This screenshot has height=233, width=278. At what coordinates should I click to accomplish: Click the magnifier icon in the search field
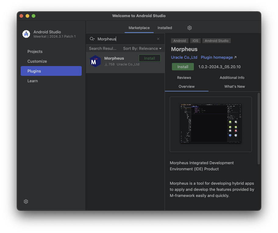pos(92,39)
